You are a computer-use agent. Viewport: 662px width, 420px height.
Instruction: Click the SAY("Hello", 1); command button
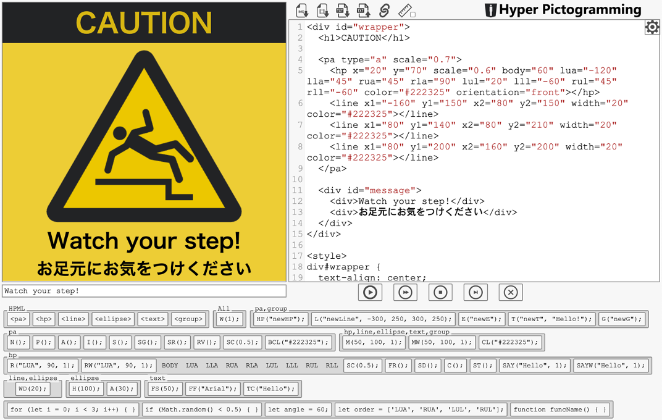point(535,366)
